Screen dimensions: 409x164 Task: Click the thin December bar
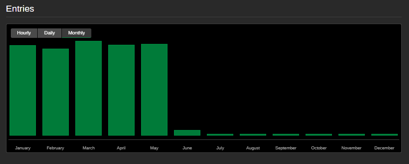coord(384,135)
